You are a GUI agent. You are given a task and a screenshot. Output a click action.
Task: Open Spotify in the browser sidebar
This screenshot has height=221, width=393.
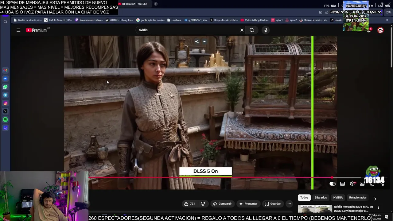(x=5, y=120)
